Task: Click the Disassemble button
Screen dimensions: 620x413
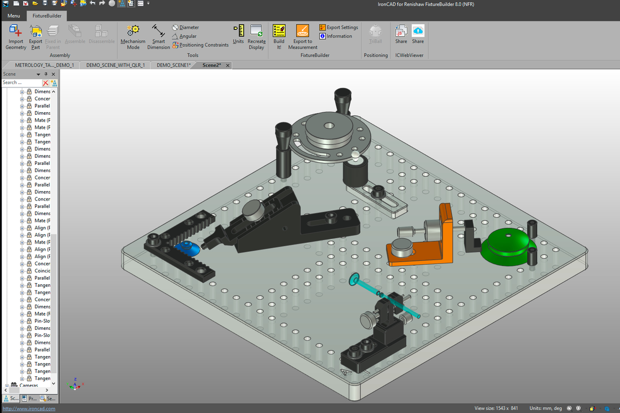Action: coord(102,35)
